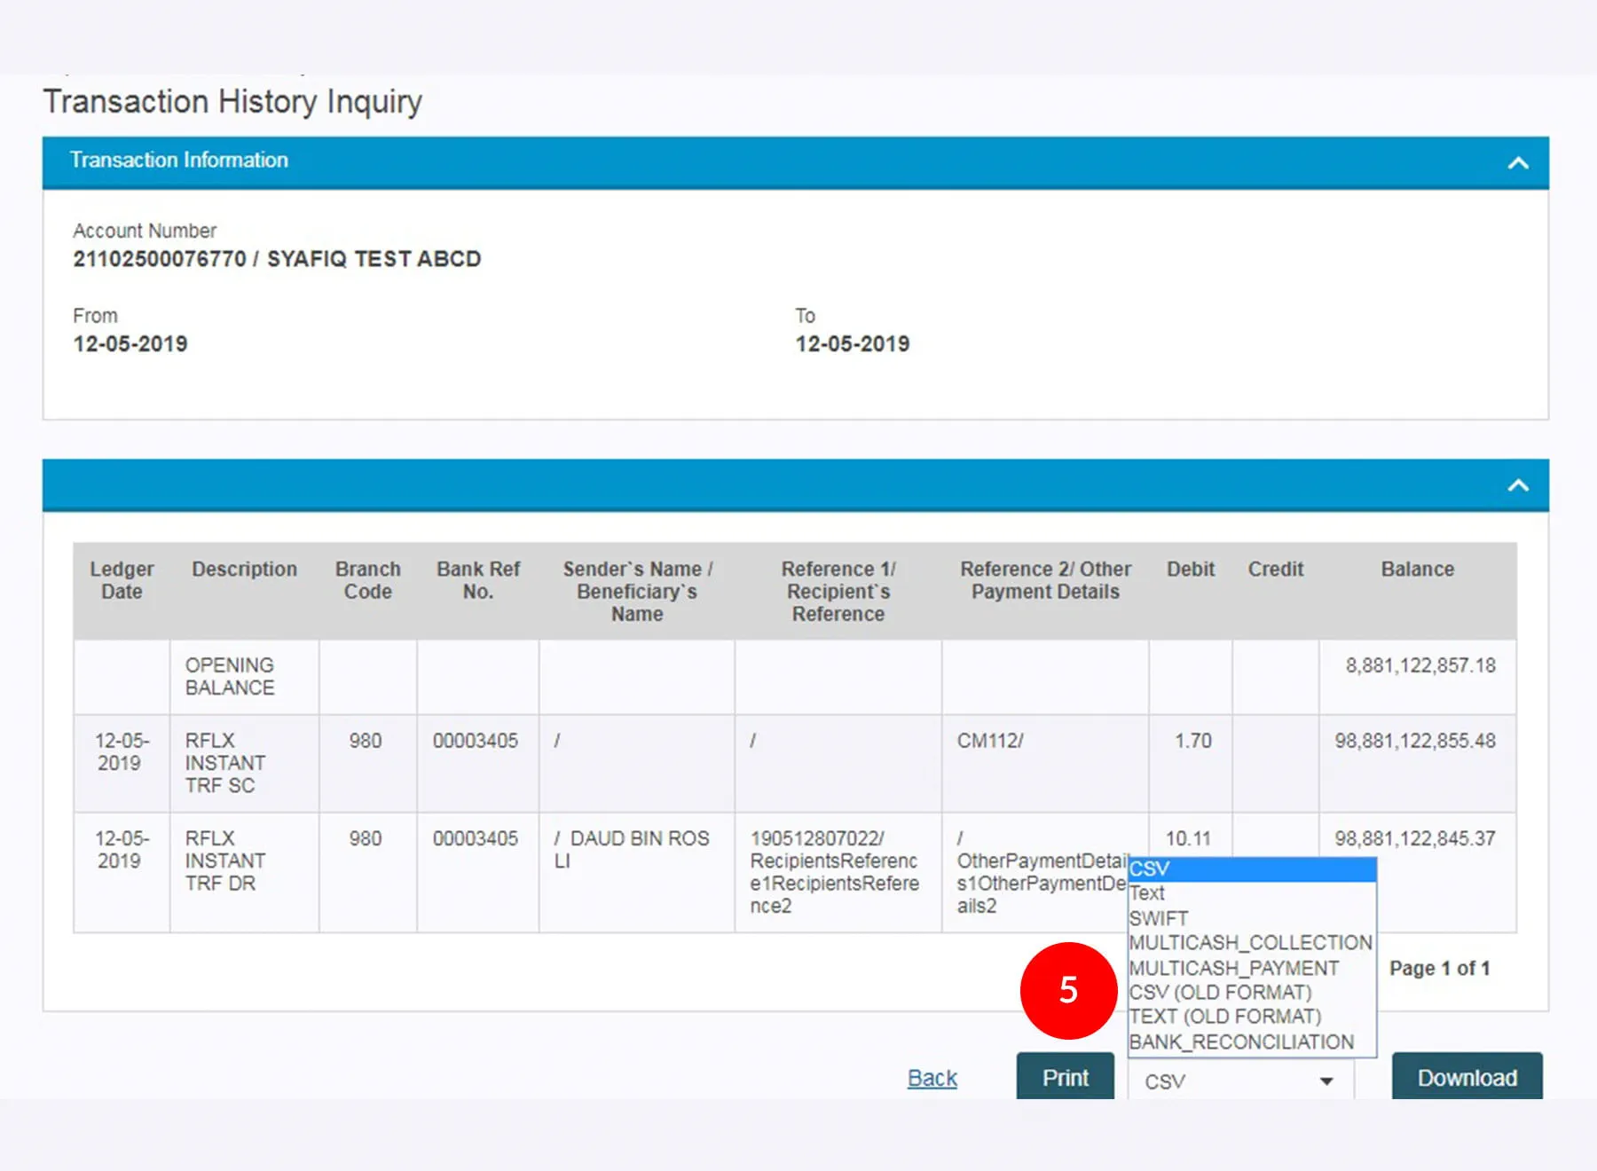Collapse the Transaction Information panel
Screen dimensions: 1597x1171
1517,162
